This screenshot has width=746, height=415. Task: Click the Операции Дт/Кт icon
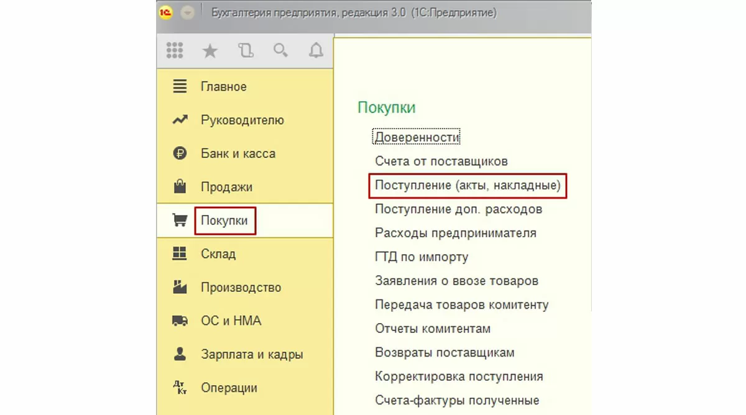pyautogui.click(x=180, y=388)
